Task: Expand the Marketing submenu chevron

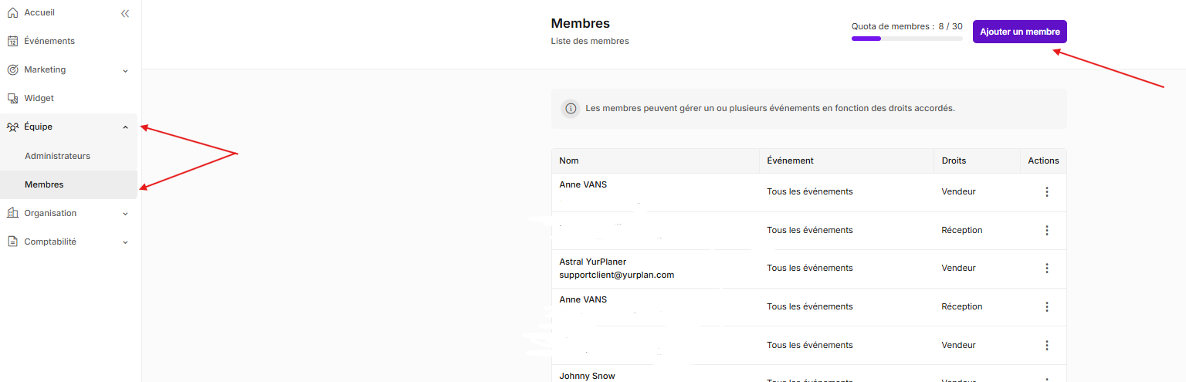Action: [125, 70]
